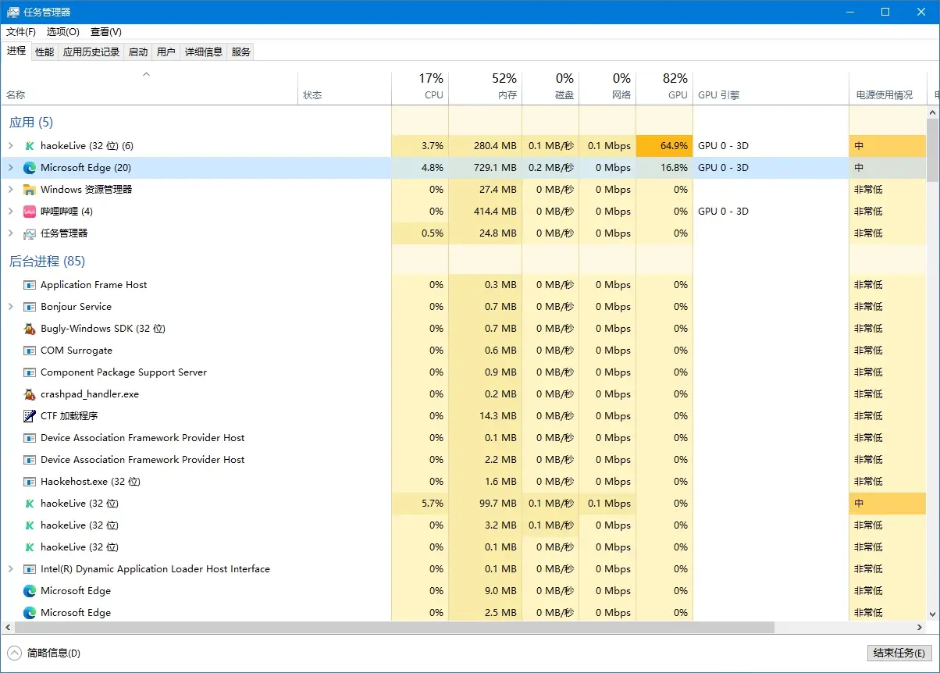Click the 414.4 MB memory cell of 哔哩哔哩
The image size is (940, 673).
tap(485, 212)
